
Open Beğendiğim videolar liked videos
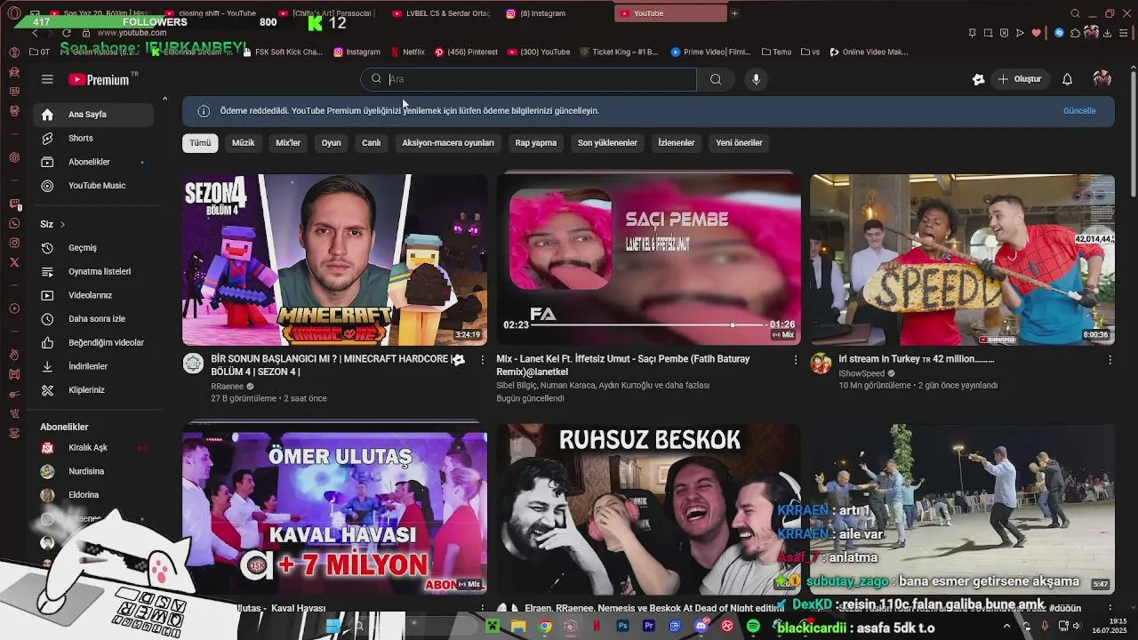[93, 342]
